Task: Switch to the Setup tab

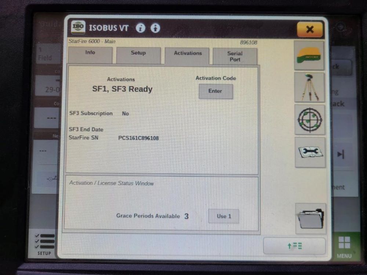Action: (x=138, y=55)
